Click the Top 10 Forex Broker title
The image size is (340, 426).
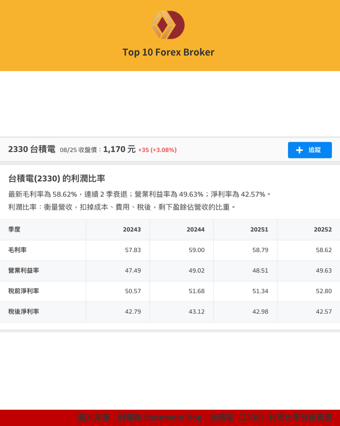(168, 52)
